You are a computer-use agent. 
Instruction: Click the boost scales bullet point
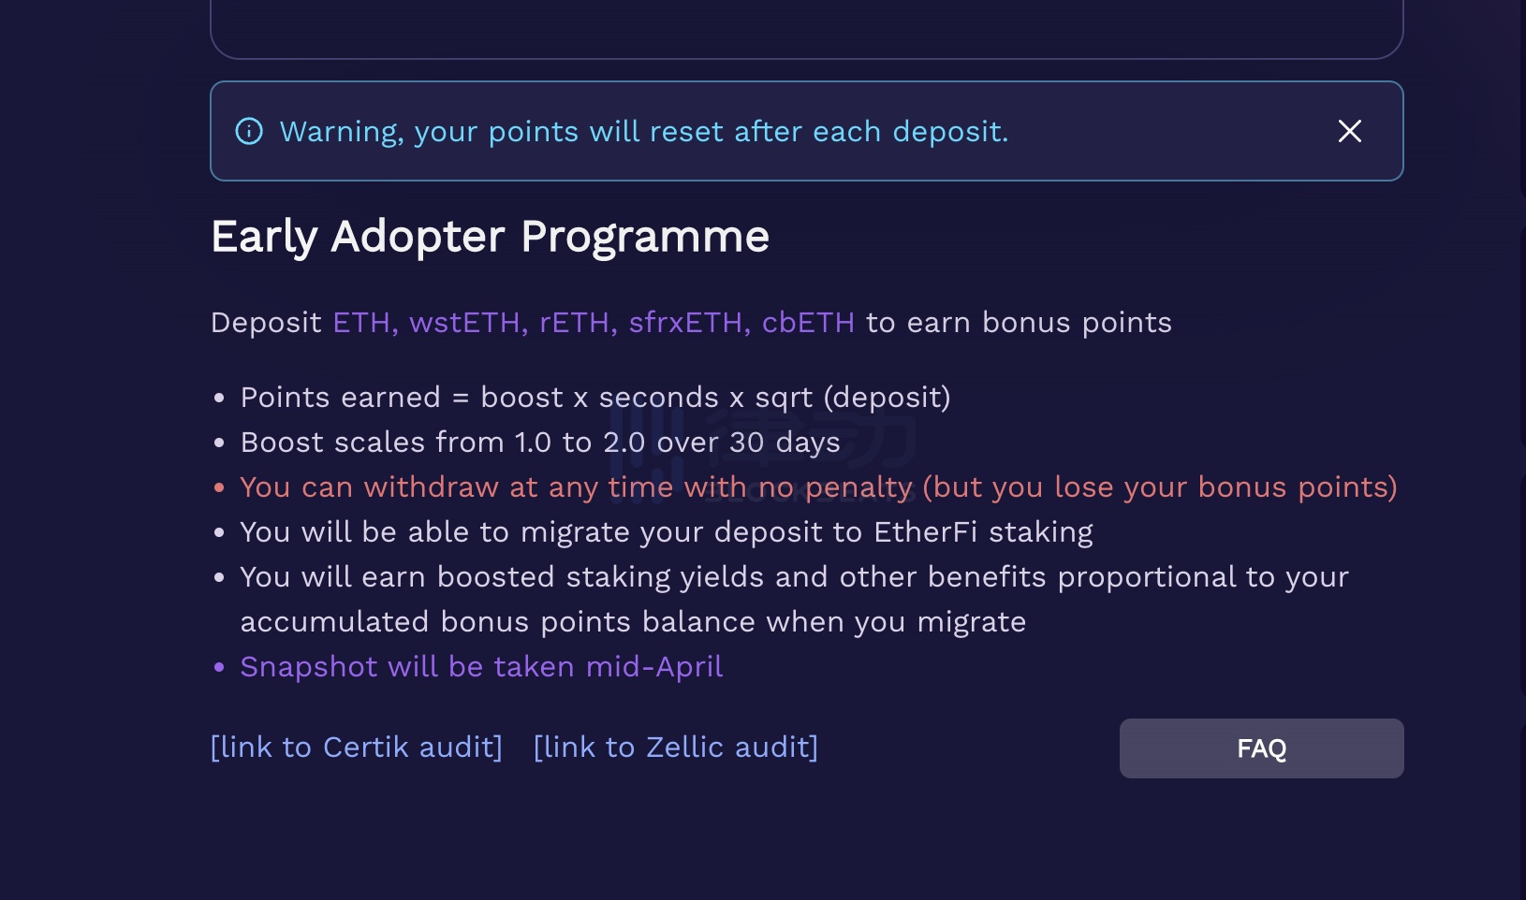click(539, 442)
